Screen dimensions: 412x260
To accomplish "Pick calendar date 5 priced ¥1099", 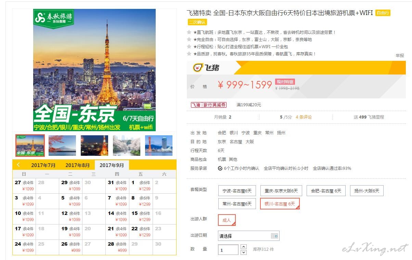I will point(71,201).
